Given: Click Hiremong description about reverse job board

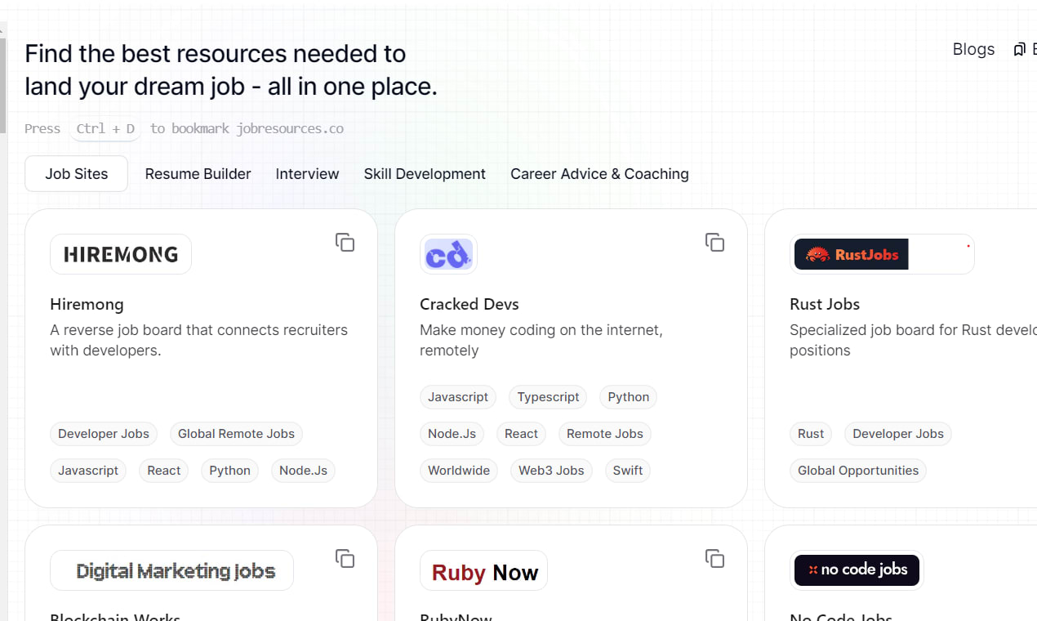Looking at the screenshot, I should [199, 340].
